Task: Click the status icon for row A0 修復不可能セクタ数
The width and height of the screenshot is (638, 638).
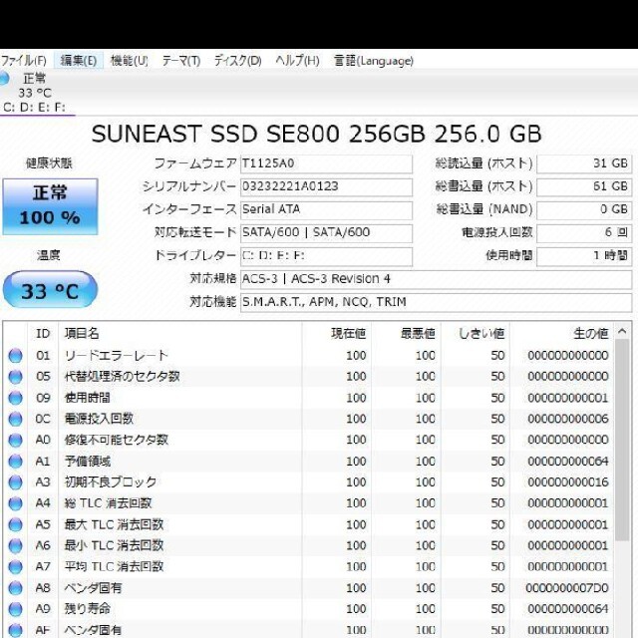Action: tap(16, 441)
